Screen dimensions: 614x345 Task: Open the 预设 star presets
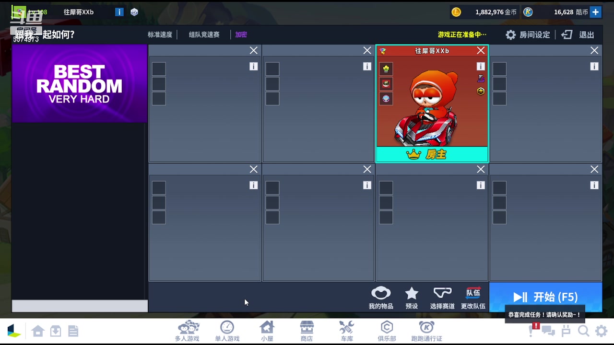point(412,298)
